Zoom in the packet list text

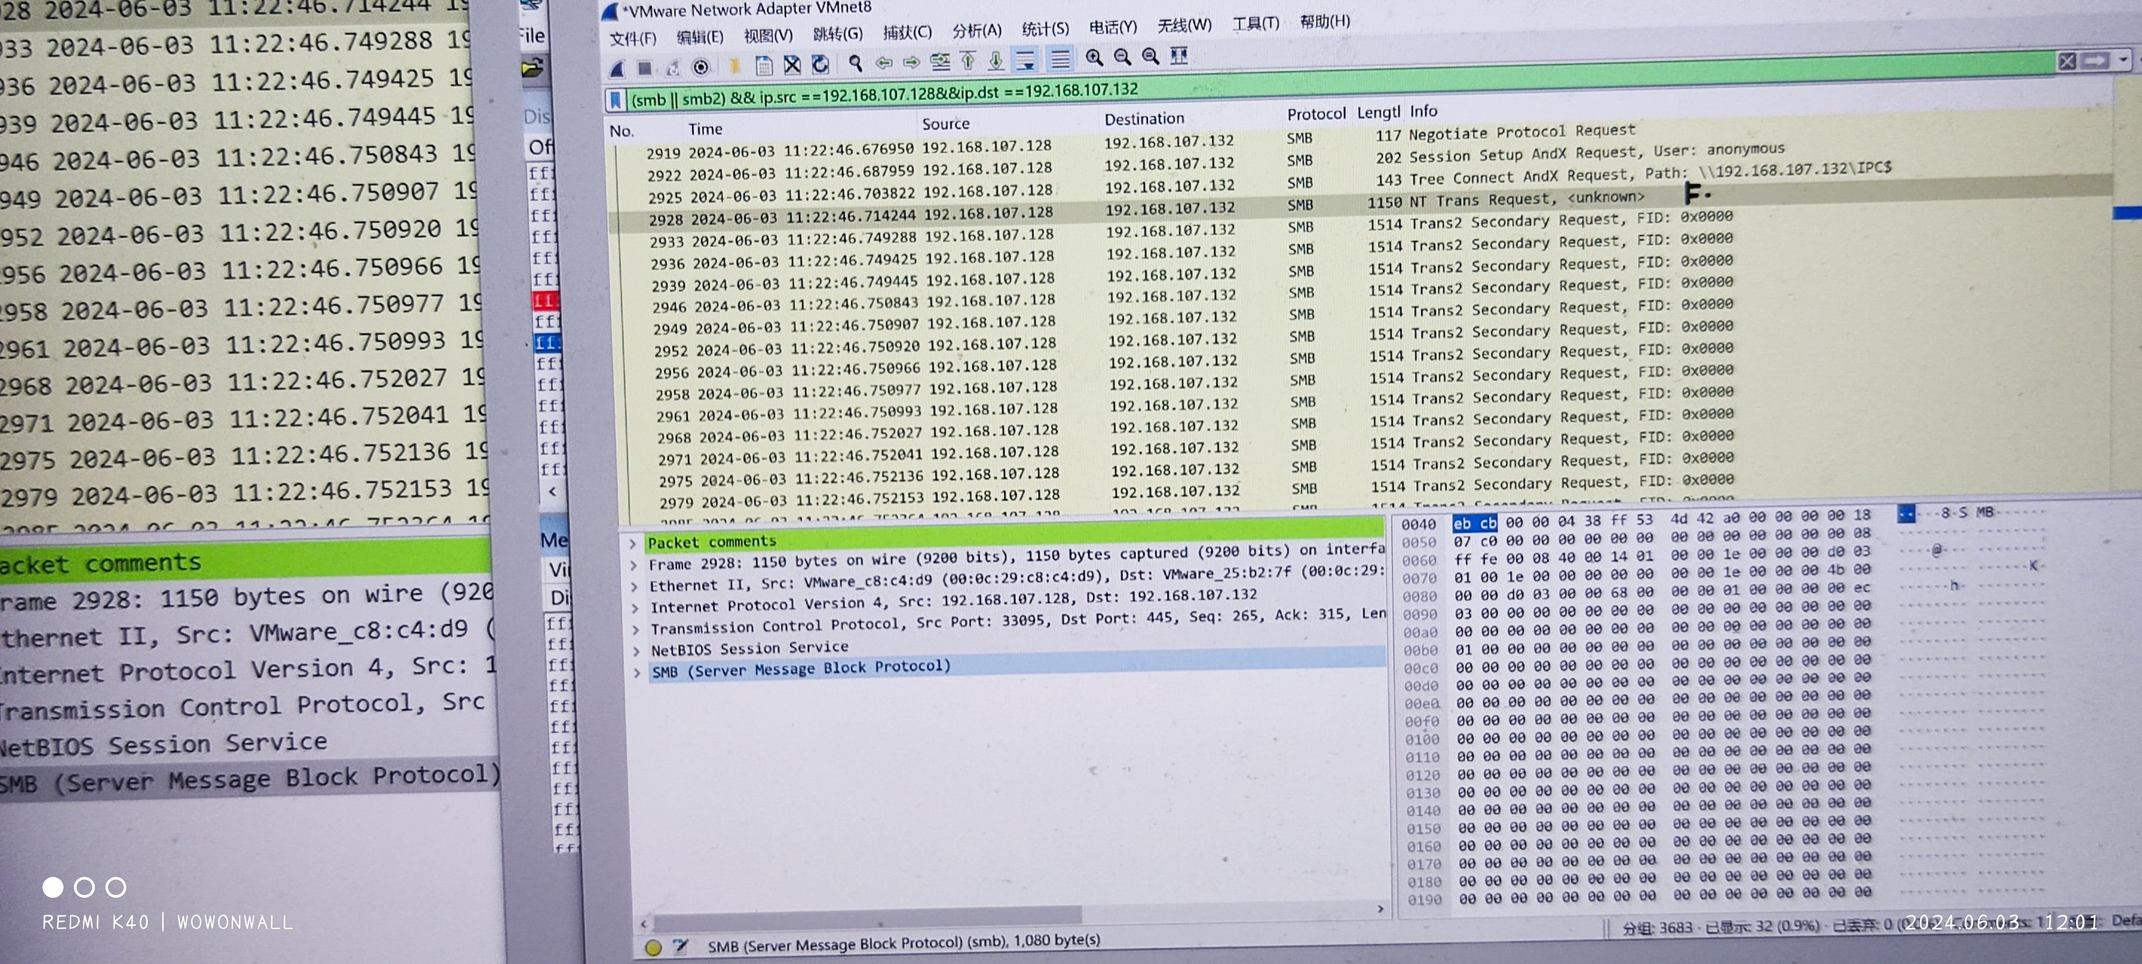click(1094, 57)
